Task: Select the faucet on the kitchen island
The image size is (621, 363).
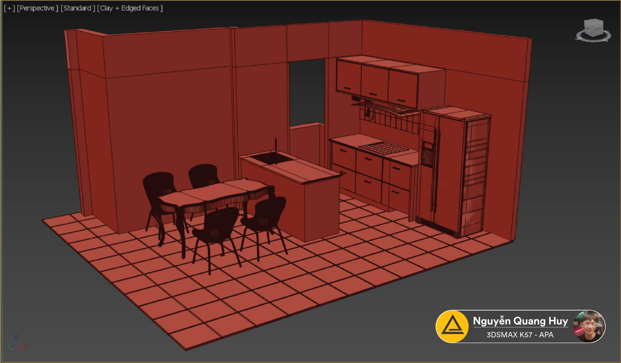Action: (275, 146)
